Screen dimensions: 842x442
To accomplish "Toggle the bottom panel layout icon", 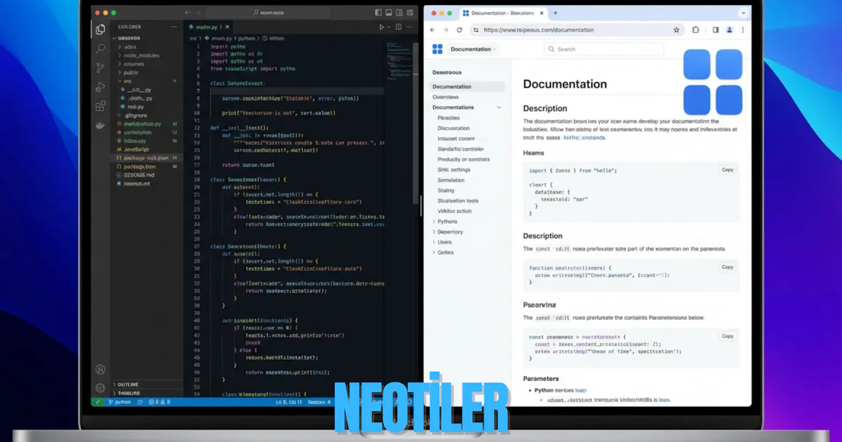I will coord(389,13).
